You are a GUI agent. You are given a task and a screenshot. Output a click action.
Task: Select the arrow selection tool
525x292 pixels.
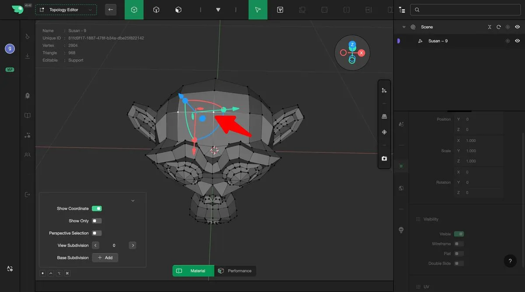[x=258, y=10]
